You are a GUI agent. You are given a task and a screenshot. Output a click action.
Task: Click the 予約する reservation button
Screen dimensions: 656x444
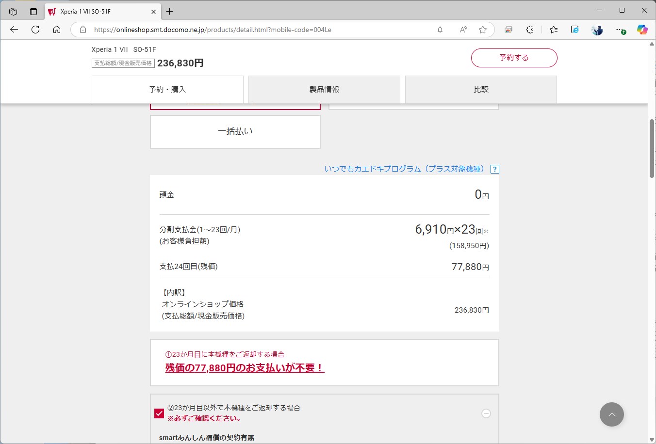[x=514, y=57]
